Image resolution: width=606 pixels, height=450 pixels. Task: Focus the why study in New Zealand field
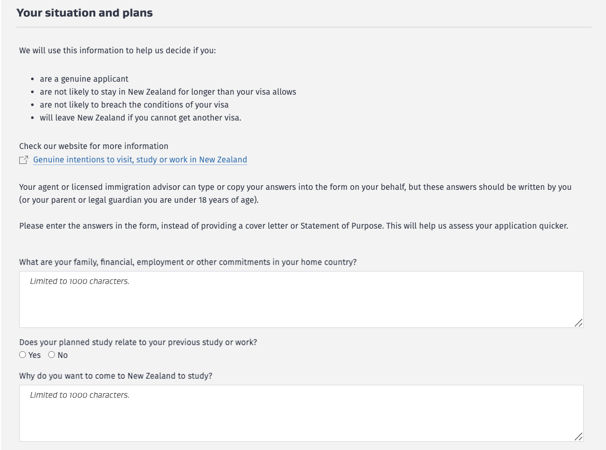[x=300, y=414]
